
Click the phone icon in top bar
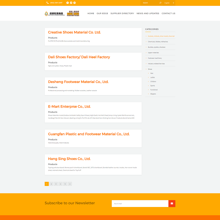[x=48, y=3]
